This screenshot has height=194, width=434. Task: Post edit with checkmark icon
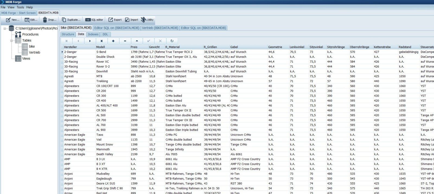point(148,41)
